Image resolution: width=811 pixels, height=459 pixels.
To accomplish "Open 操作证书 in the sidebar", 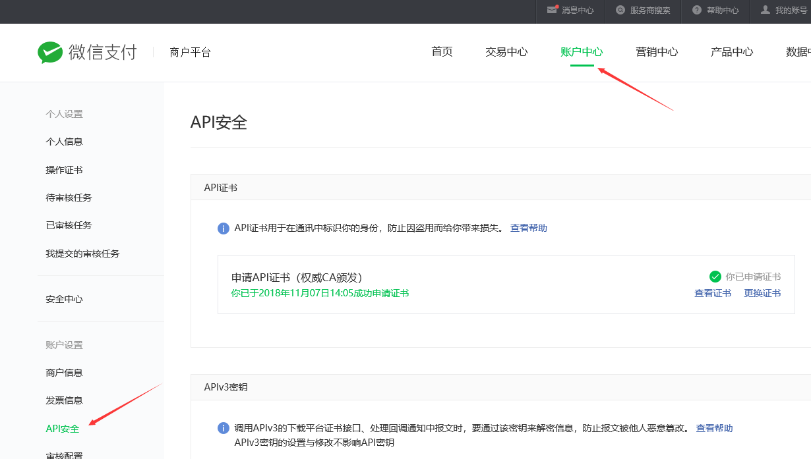I will 64,170.
